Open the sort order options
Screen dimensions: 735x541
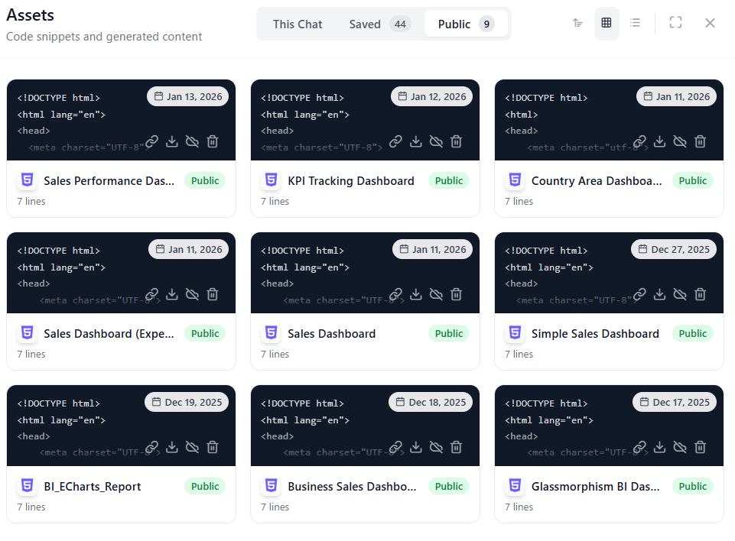578,23
